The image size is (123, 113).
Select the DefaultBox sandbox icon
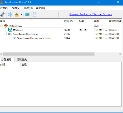(6, 26)
